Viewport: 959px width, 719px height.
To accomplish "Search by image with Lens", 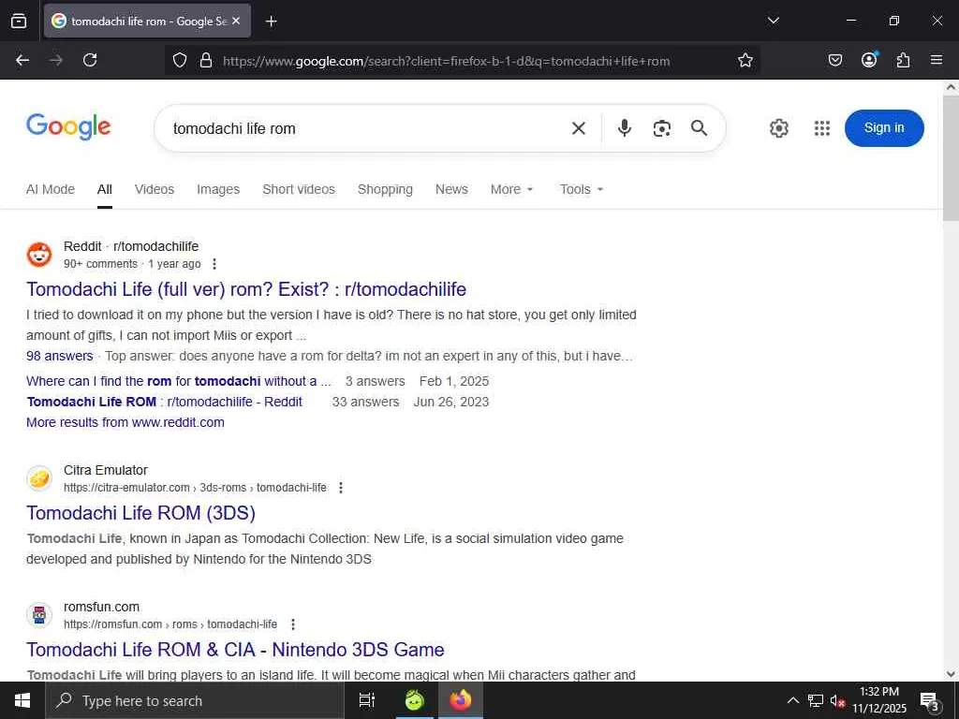I will [662, 128].
